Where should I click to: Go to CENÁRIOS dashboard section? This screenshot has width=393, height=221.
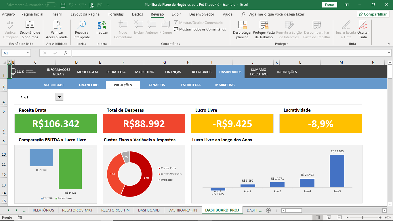(157, 85)
